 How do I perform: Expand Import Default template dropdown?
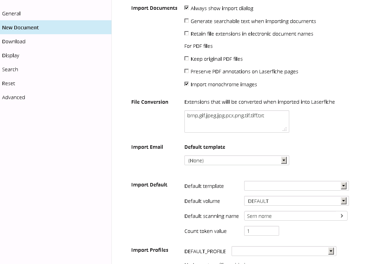343,186
